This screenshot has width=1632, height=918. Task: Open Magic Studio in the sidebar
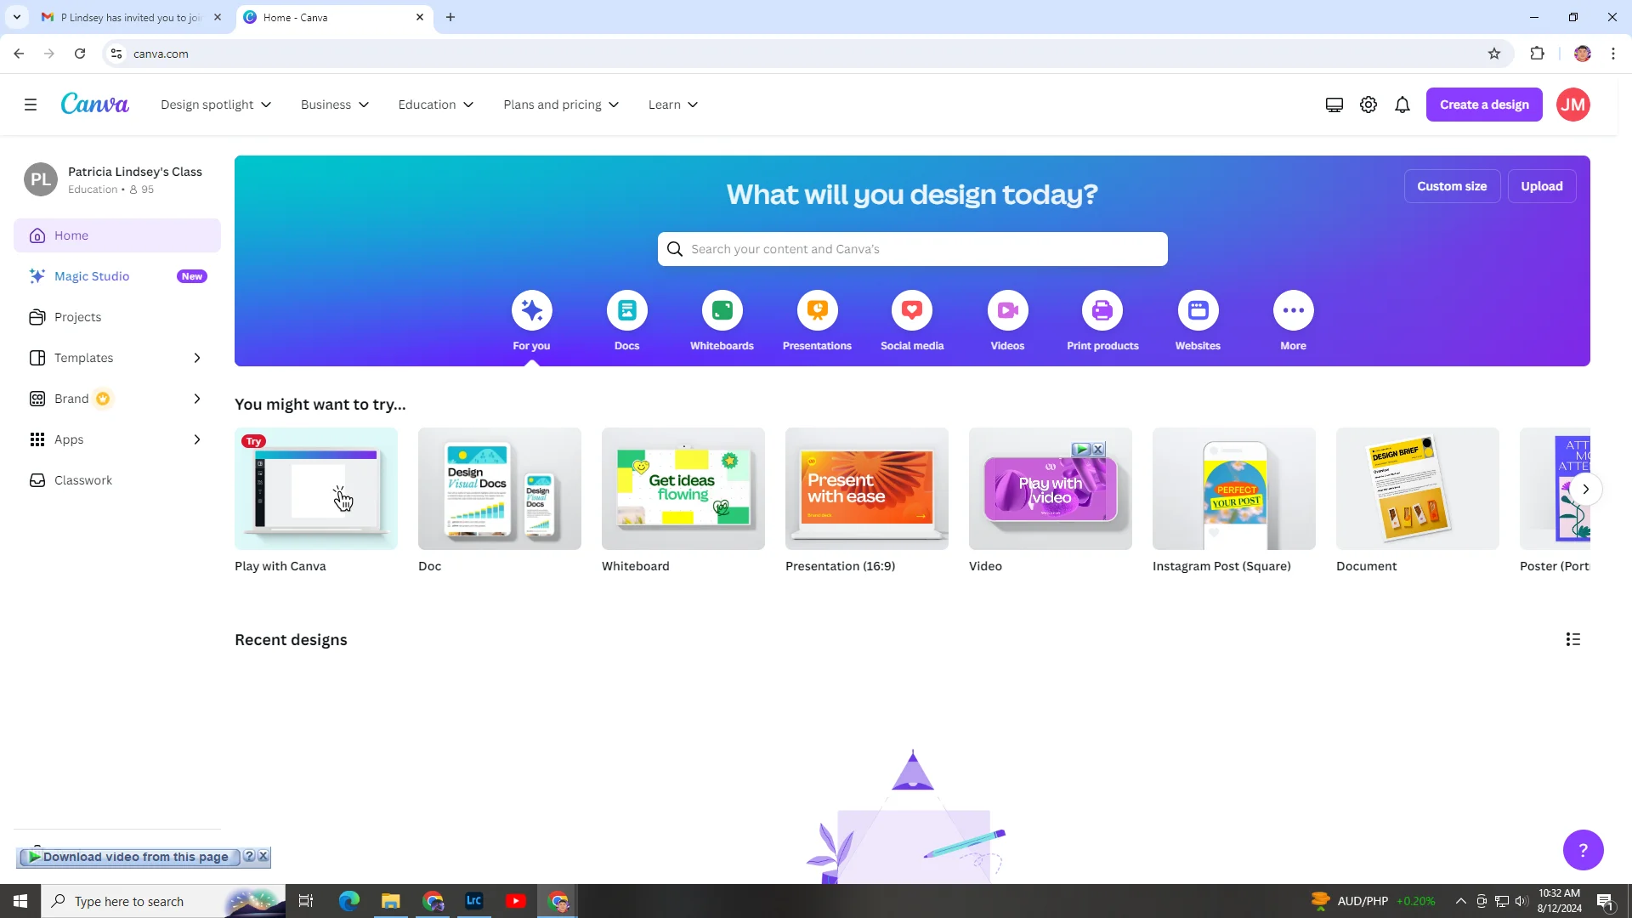pos(117,276)
